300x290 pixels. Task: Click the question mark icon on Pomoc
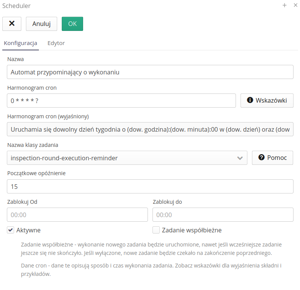click(x=261, y=158)
